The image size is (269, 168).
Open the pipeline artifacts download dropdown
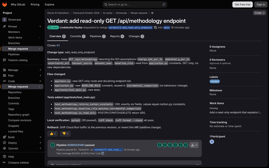pyautogui.click(x=194, y=145)
